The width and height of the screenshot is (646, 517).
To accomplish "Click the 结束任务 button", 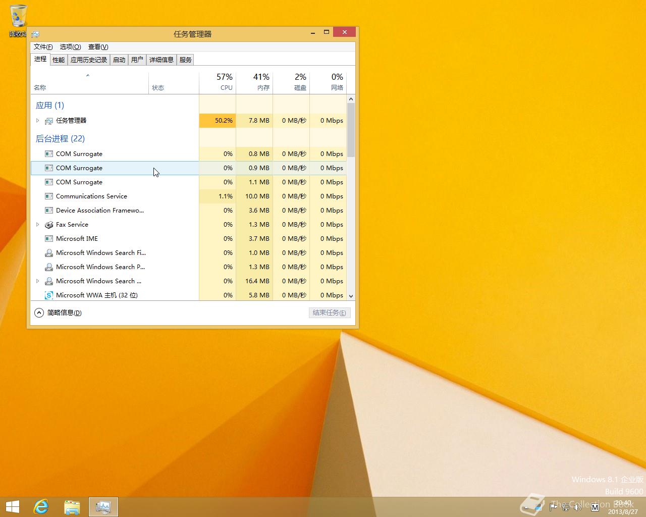I will point(329,313).
